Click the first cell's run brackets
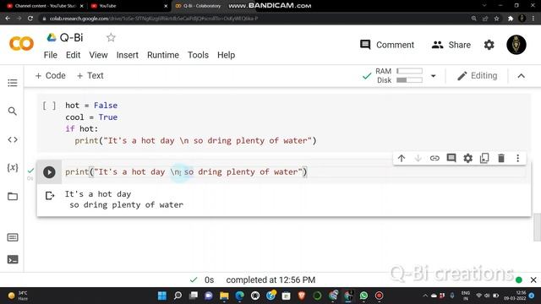Viewport: 541px width, 304px height. click(49, 106)
